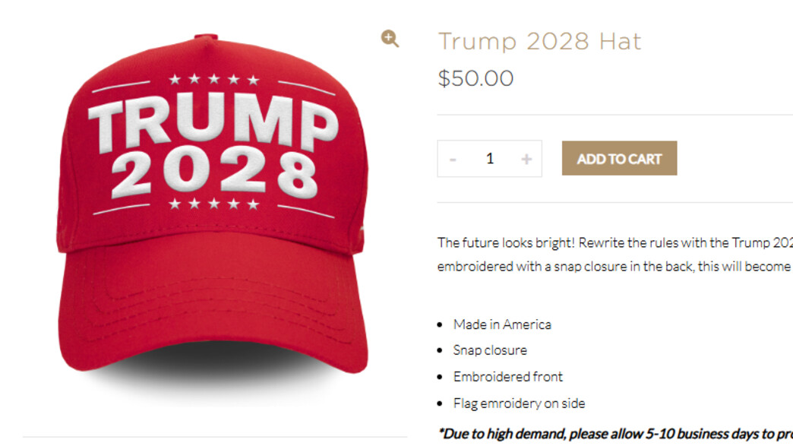Image resolution: width=793 pixels, height=446 pixels.
Task: Click the Trump 2028 Hat product title
Action: click(x=539, y=42)
